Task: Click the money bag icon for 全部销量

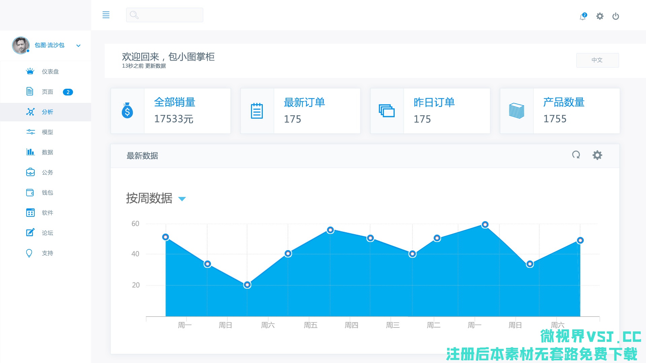Action: point(127,111)
